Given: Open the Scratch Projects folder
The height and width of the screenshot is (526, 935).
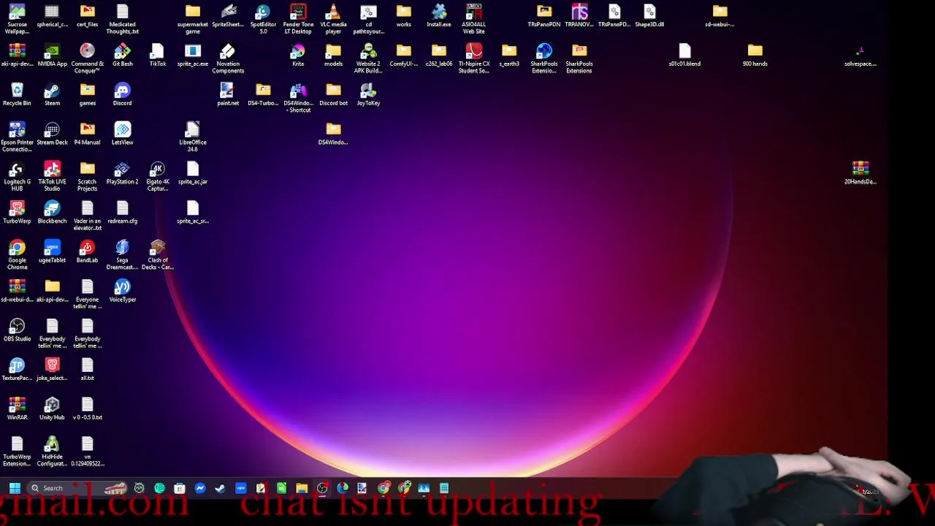Looking at the screenshot, I should tap(87, 177).
